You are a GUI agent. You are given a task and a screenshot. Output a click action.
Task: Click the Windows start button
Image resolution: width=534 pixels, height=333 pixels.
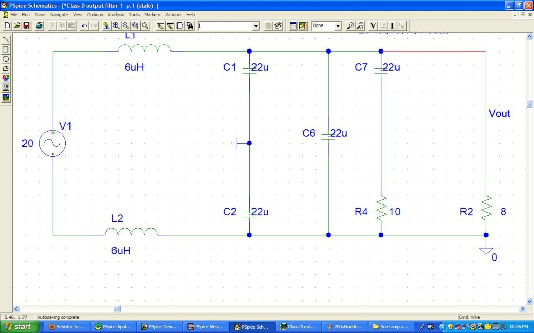pos(20,327)
